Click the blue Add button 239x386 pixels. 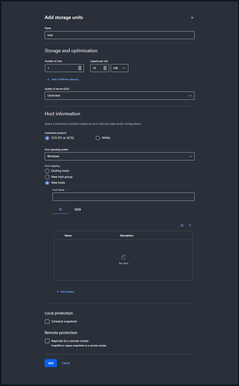tap(51, 363)
